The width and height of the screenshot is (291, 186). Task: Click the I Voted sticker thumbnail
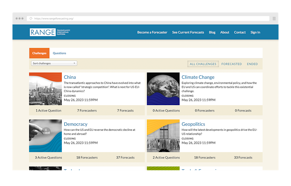click(45, 136)
